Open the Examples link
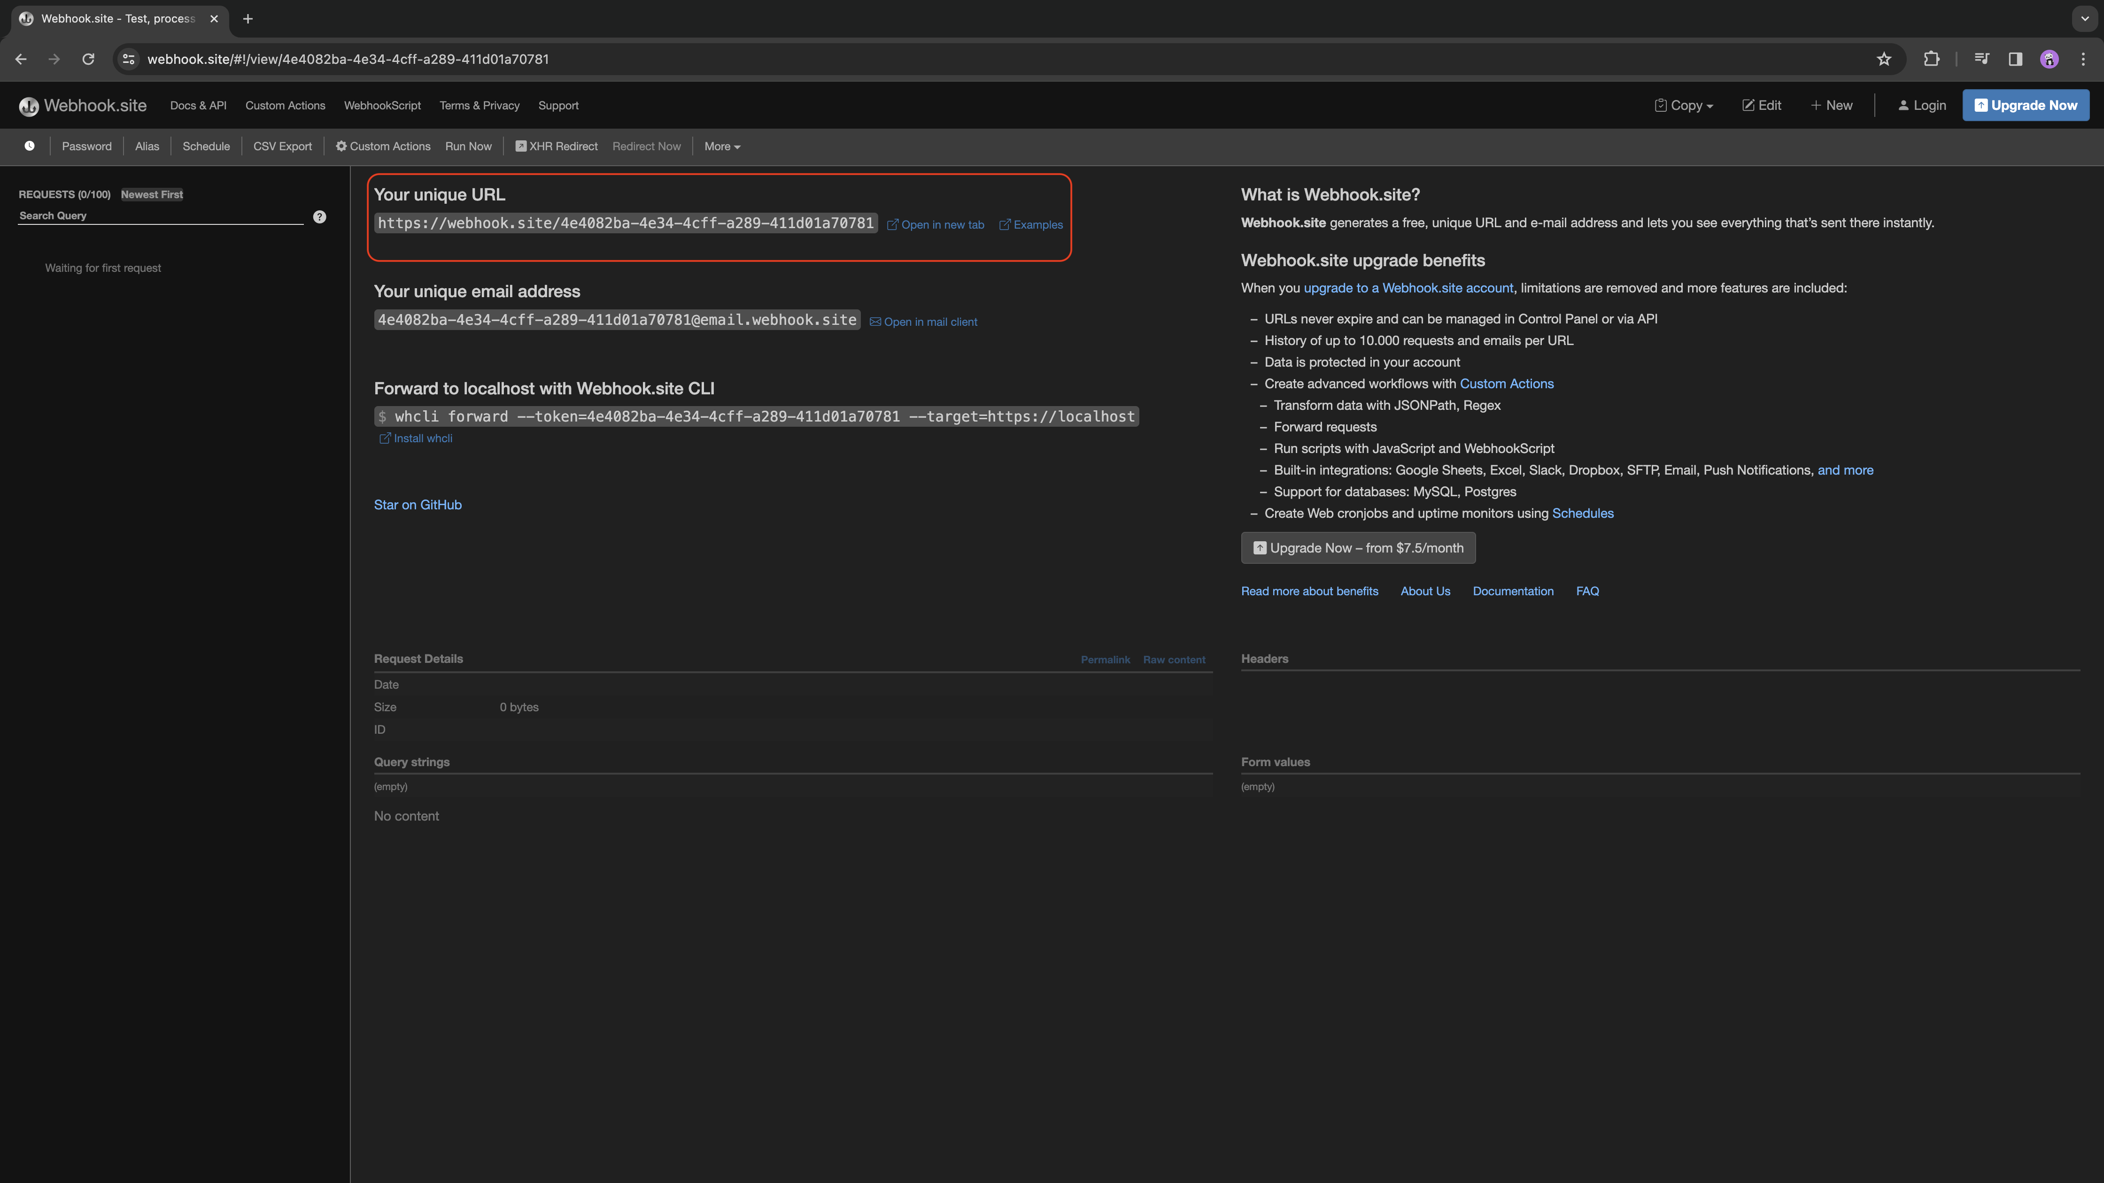Image resolution: width=2104 pixels, height=1183 pixels. coord(1031,224)
